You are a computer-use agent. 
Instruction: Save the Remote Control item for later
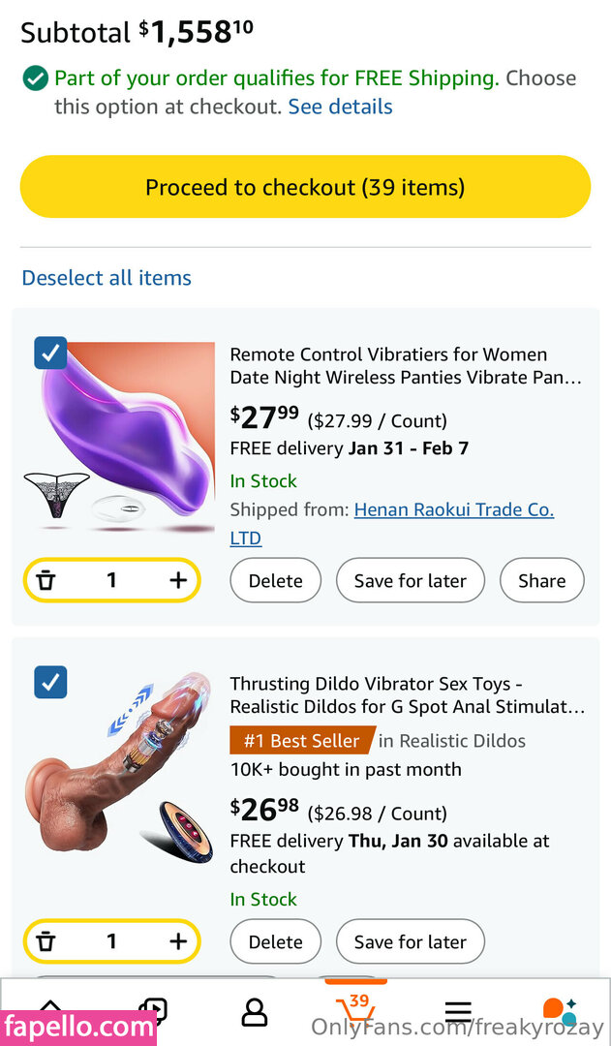410,580
